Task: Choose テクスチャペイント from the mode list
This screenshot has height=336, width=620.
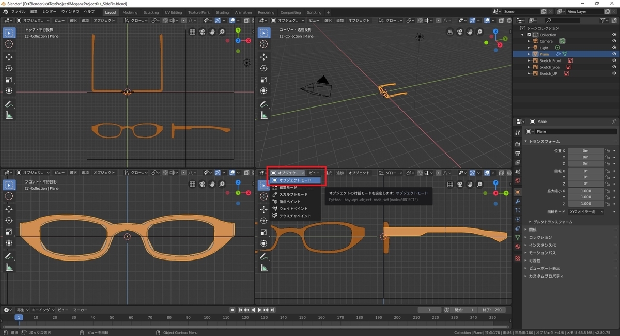Action: click(x=296, y=216)
